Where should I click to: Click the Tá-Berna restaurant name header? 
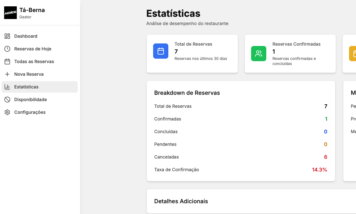[x=32, y=10]
